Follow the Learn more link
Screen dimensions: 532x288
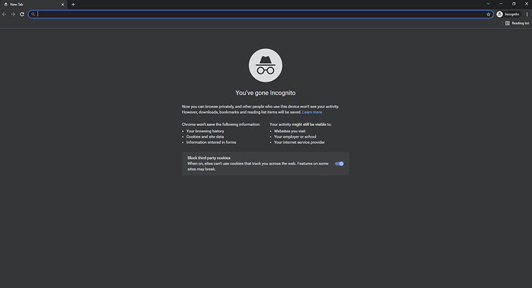[312, 112]
